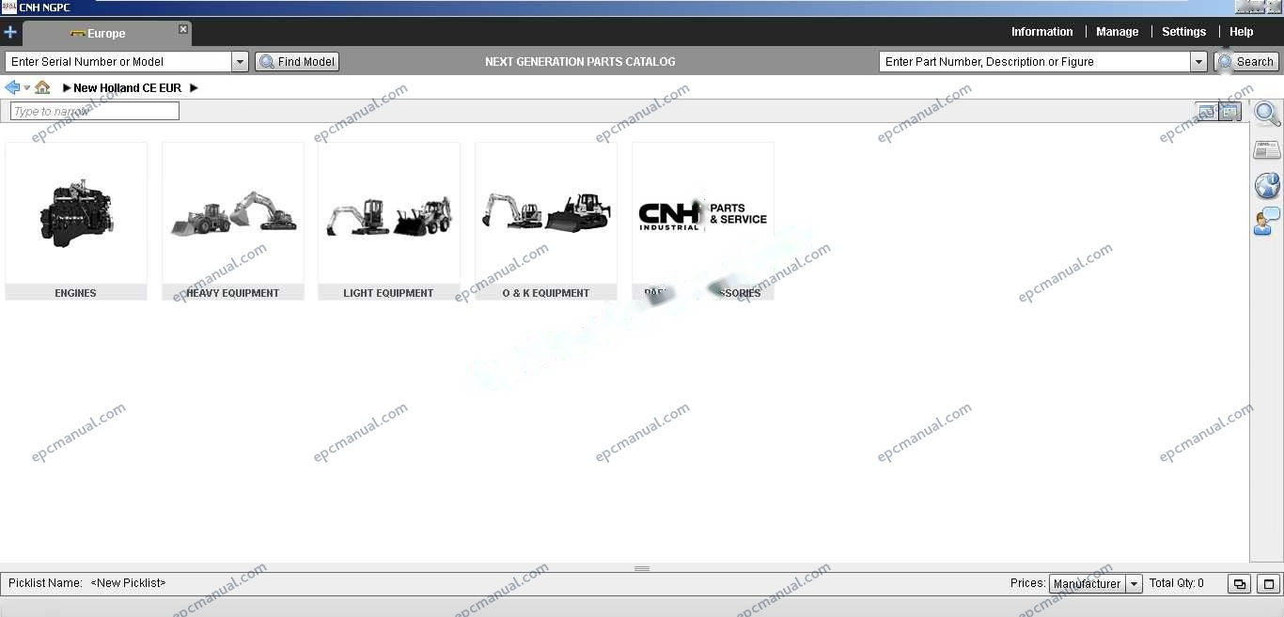The height and width of the screenshot is (617, 1284).
Task: Click the New Picklist name
Action: tap(128, 583)
